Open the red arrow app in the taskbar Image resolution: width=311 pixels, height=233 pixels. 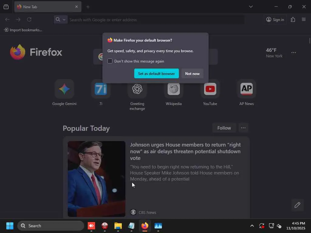pyautogui.click(x=91, y=226)
